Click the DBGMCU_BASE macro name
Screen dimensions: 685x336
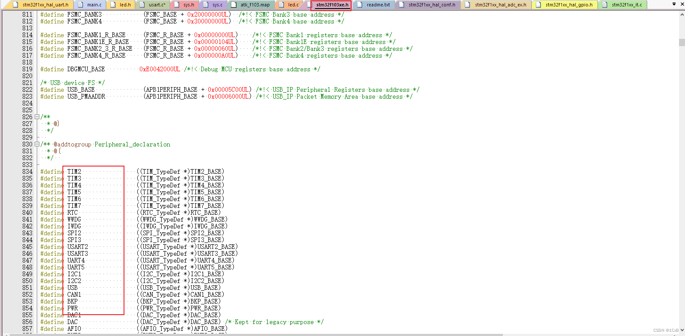point(86,69)
